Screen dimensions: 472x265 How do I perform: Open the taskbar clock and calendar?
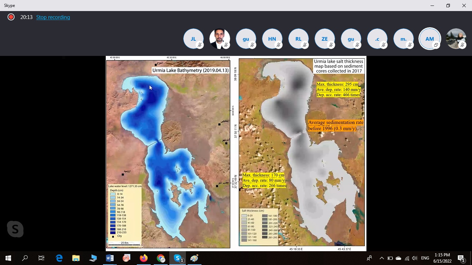(x=442, y=258)
